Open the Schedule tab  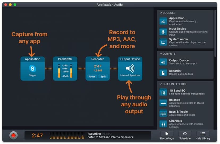click(x=185, y=136)
